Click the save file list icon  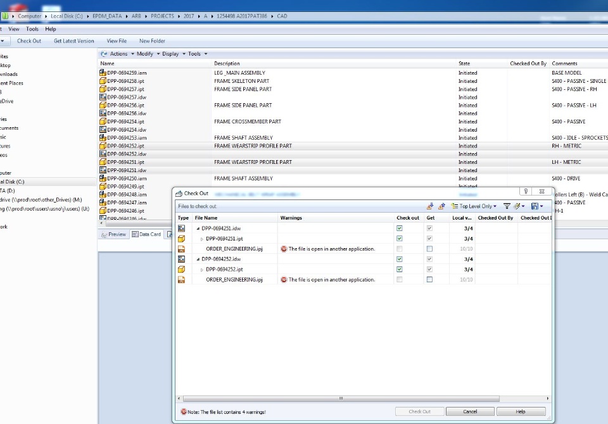(x=535, y=206)
